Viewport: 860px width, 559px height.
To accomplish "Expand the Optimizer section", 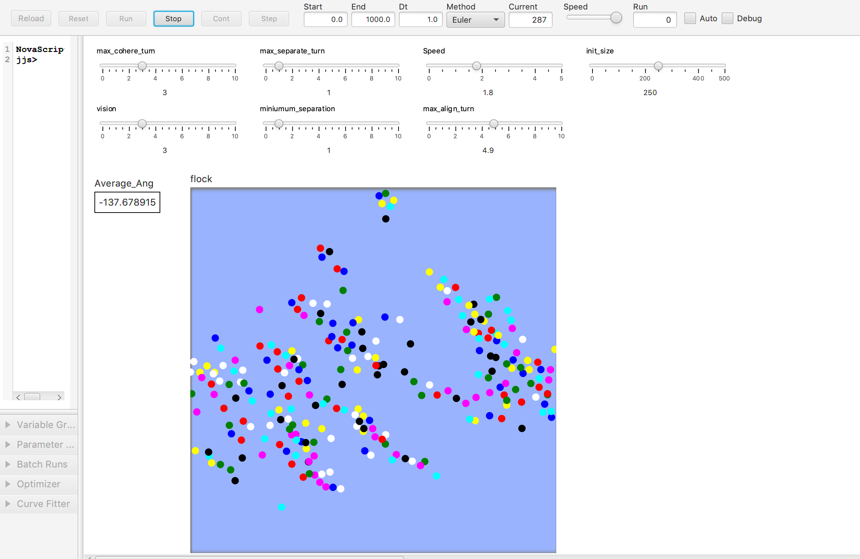I will point(39,484).
